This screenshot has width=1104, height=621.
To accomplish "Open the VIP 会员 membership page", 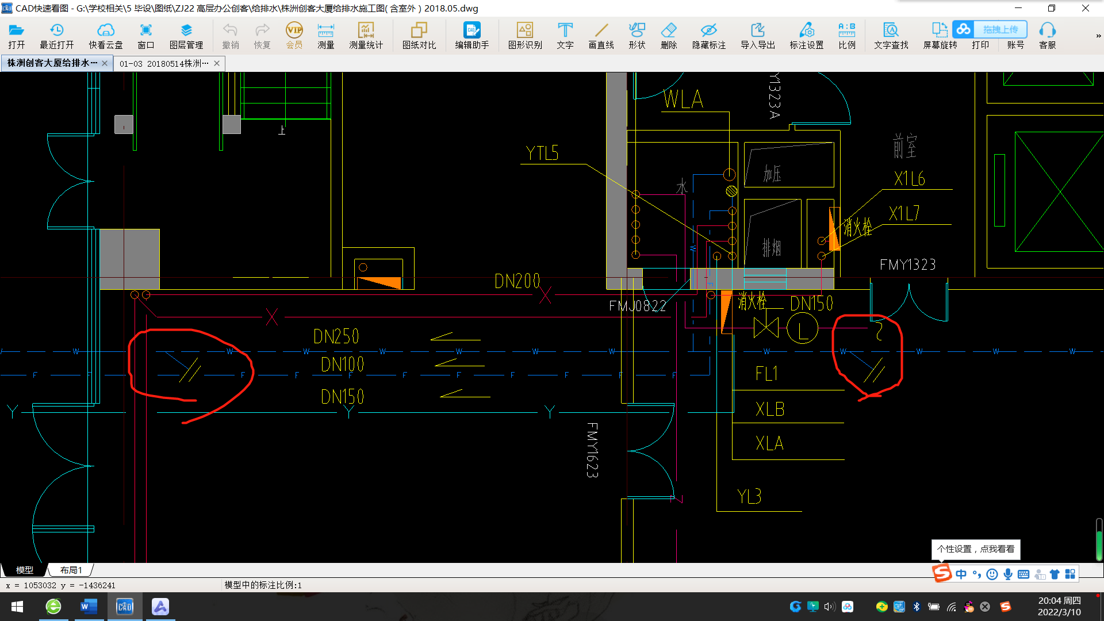I will coord(294,36).
